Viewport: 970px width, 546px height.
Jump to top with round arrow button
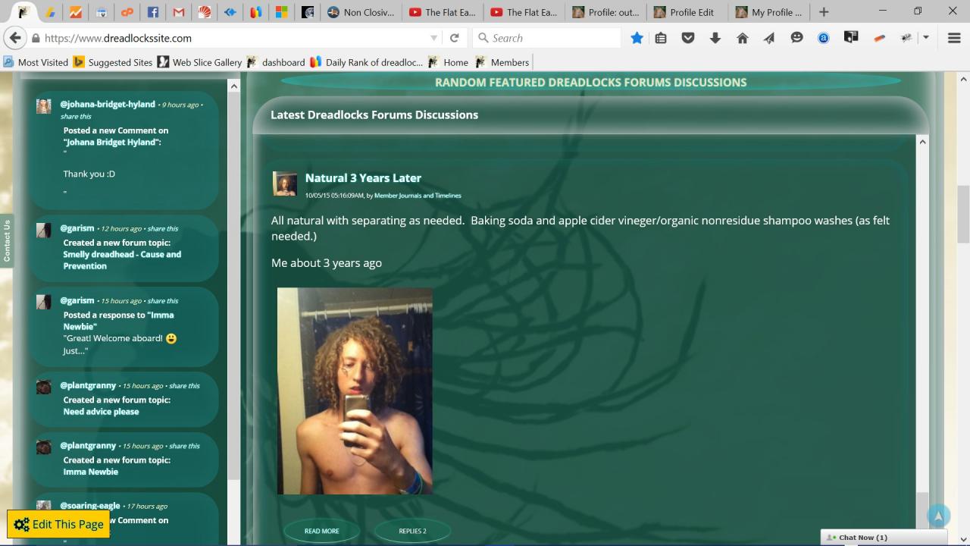(x=938, y=516)
